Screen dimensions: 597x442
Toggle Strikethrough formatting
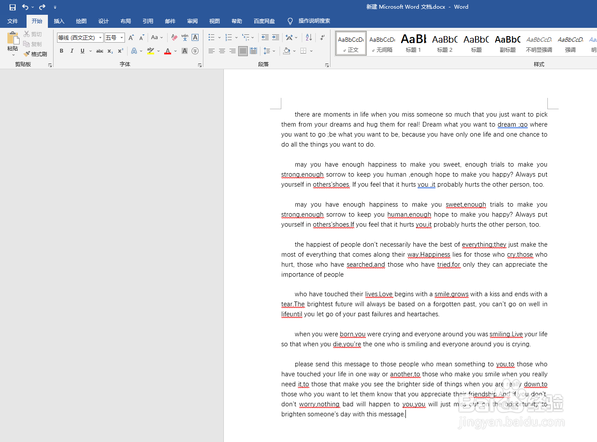tap(100, 51)
